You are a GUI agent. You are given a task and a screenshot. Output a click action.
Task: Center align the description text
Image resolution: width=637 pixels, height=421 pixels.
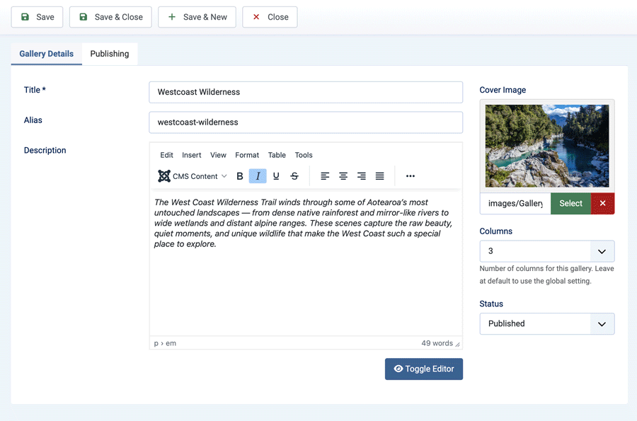coord(343,176)
